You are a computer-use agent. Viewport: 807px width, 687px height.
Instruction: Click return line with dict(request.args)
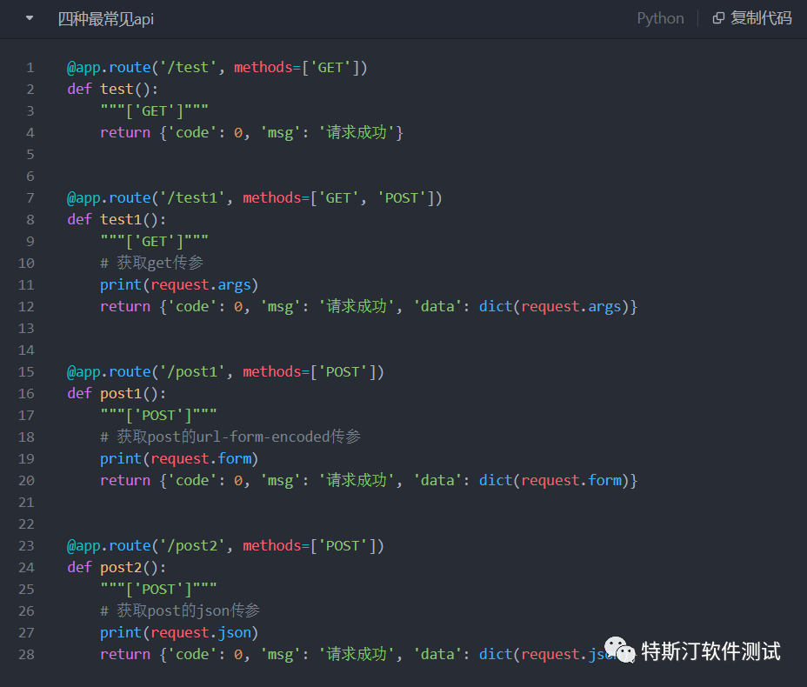369,306
